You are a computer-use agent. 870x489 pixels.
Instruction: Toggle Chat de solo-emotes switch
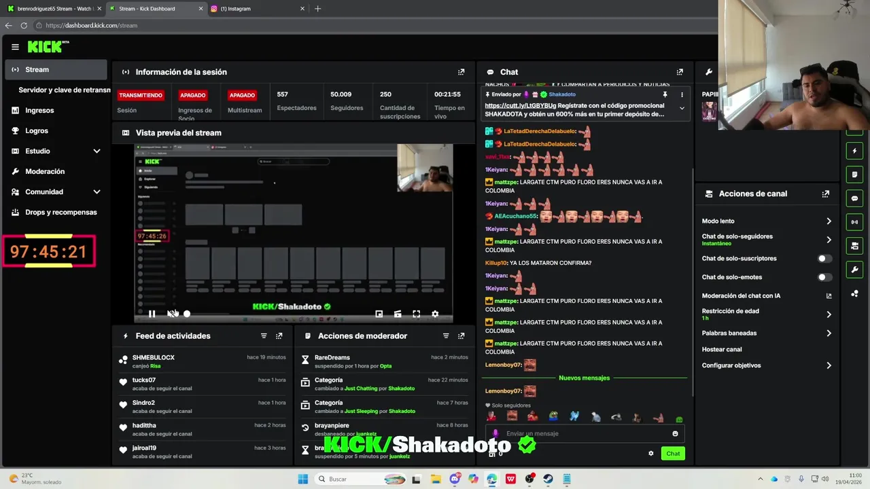[823, 277]
